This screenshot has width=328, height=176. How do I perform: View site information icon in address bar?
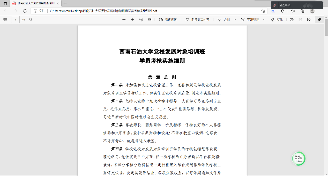click(x=35, y=11)
